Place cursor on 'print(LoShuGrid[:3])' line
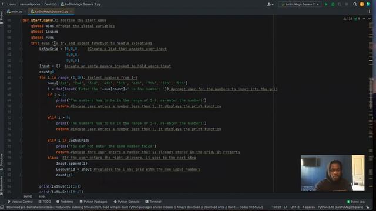This screenshot has width=376, height=211. [x=60, y=186]
